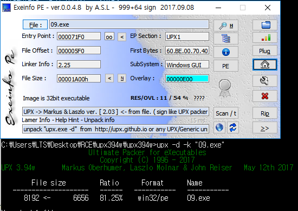Click the File Size field 00001A00h

pos(79,79)
